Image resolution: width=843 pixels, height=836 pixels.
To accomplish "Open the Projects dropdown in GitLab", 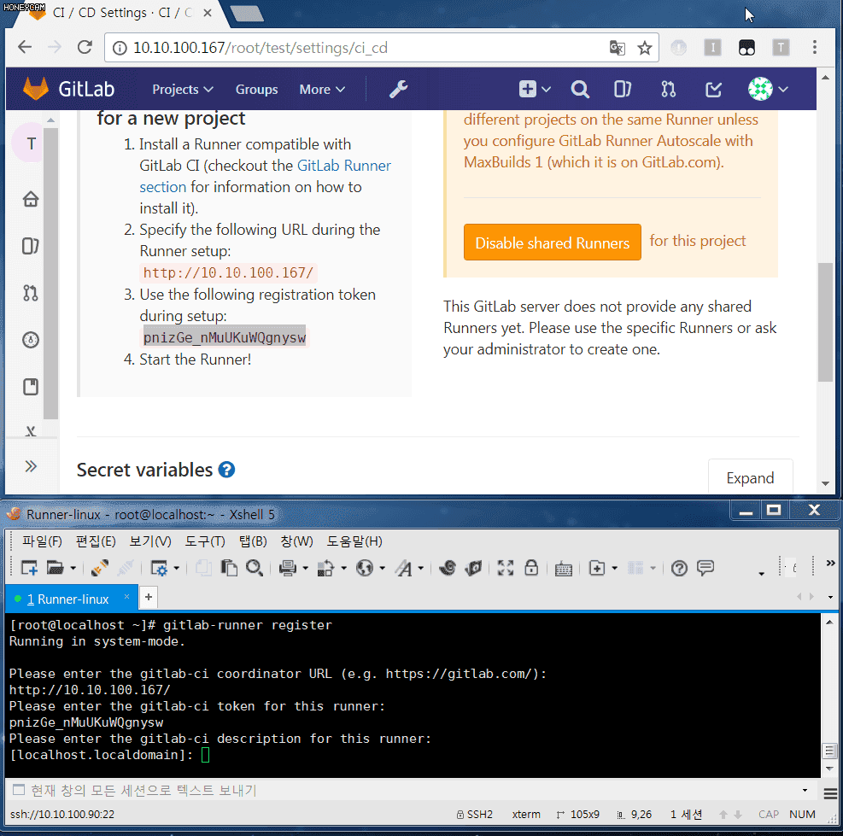I will 183,90.
